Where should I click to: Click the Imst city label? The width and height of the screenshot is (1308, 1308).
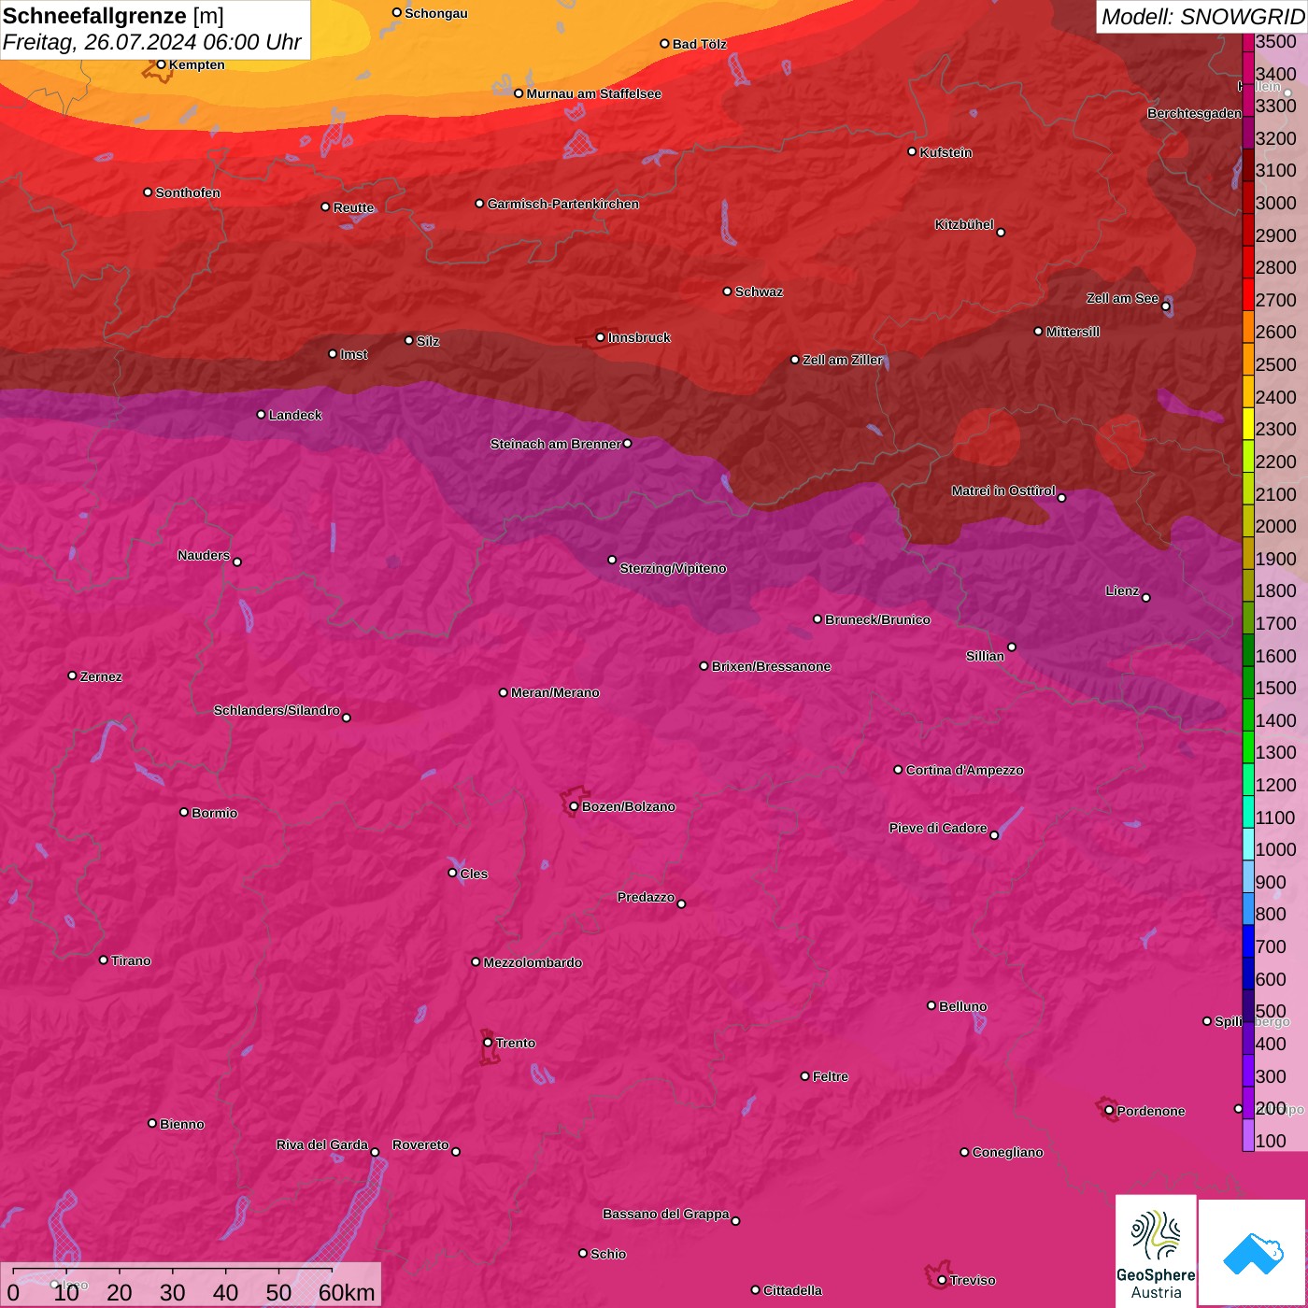point(353,354)
